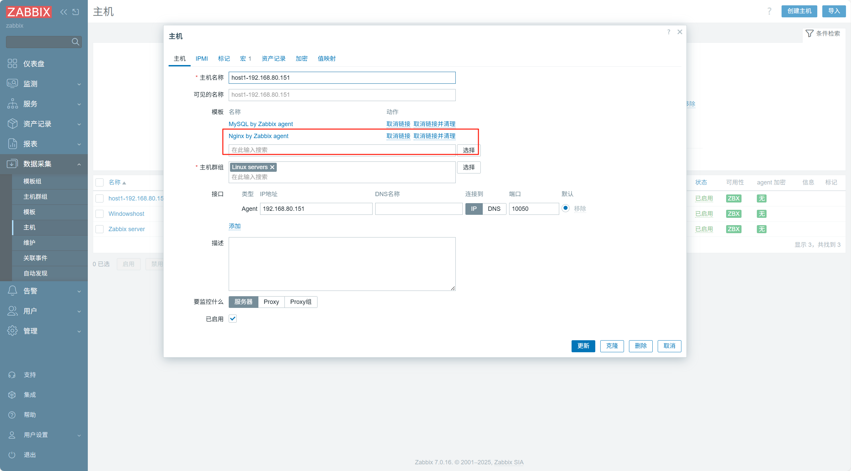This screenshot has height=471, width=851.
Task: Click the 数据采集 data collection icon
Action: tap(12, 163)
